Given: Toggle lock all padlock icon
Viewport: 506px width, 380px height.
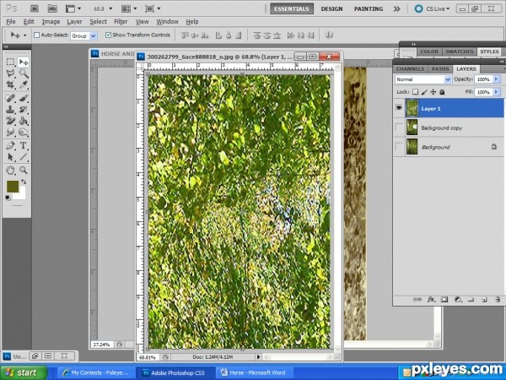Looking at the screenshot, I should (x=442, y=92).
